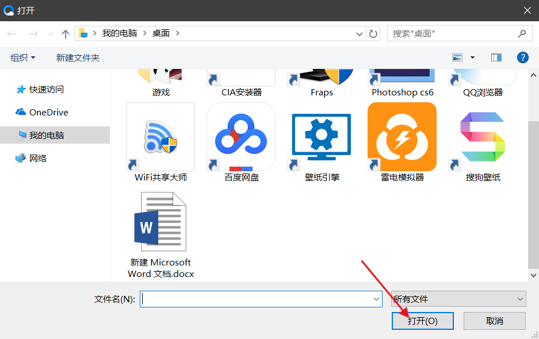Click the file list scroll up arrow
This screenshot has height=339, width=539.
pos(533,75)
